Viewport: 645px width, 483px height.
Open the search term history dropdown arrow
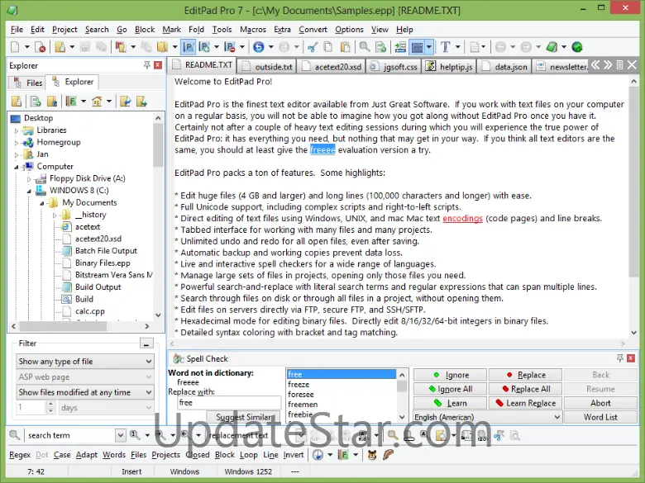pos(120,435)
